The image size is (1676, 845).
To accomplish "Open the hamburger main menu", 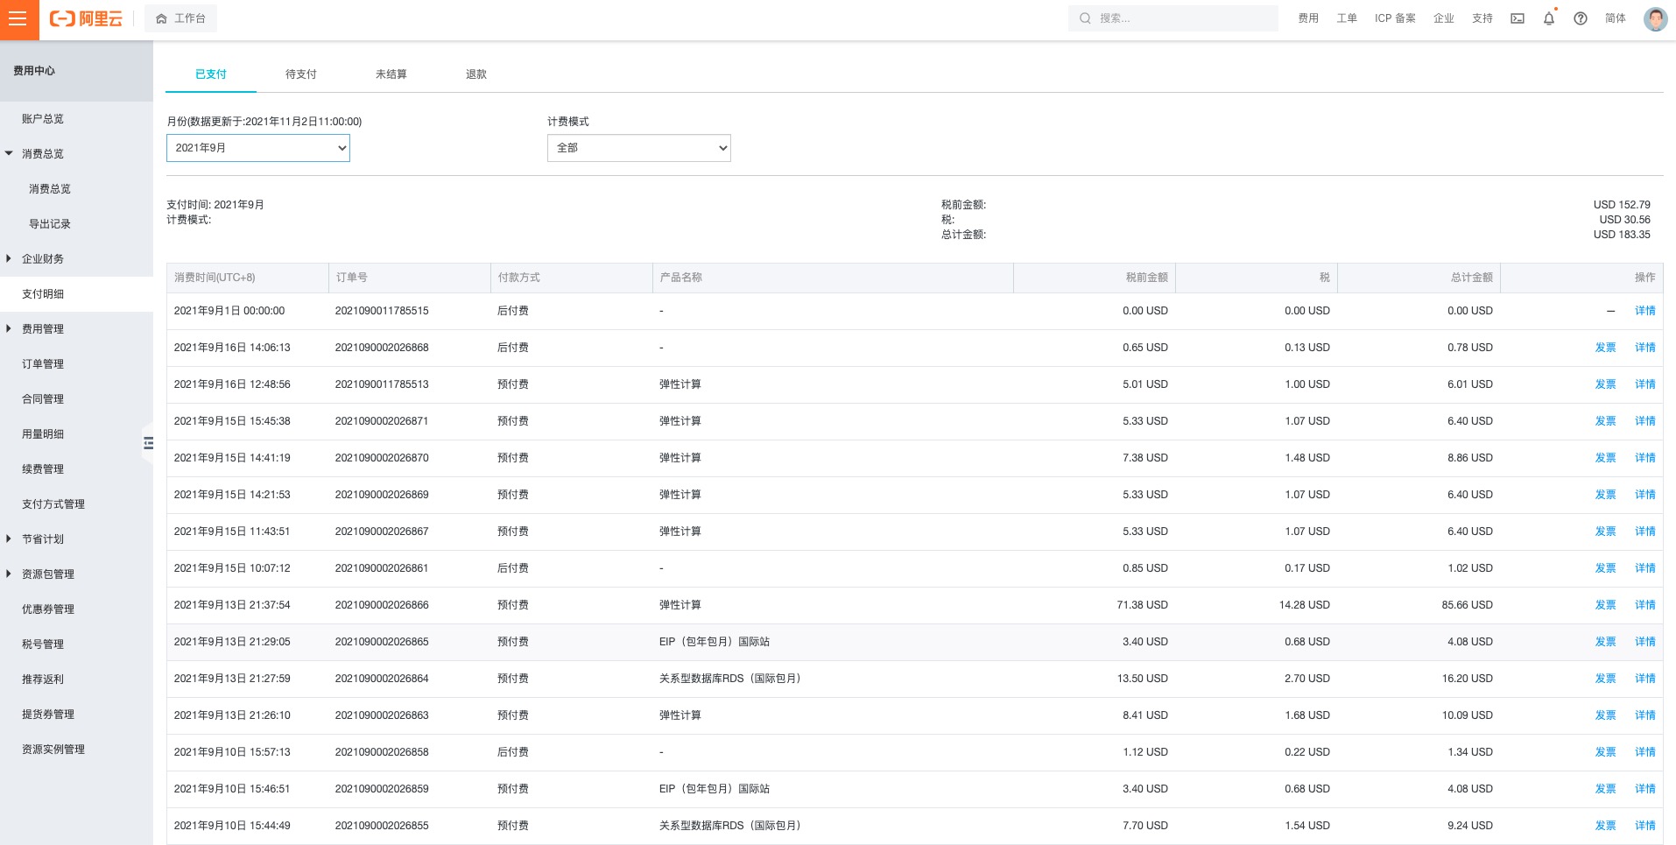I will [19, 19].
